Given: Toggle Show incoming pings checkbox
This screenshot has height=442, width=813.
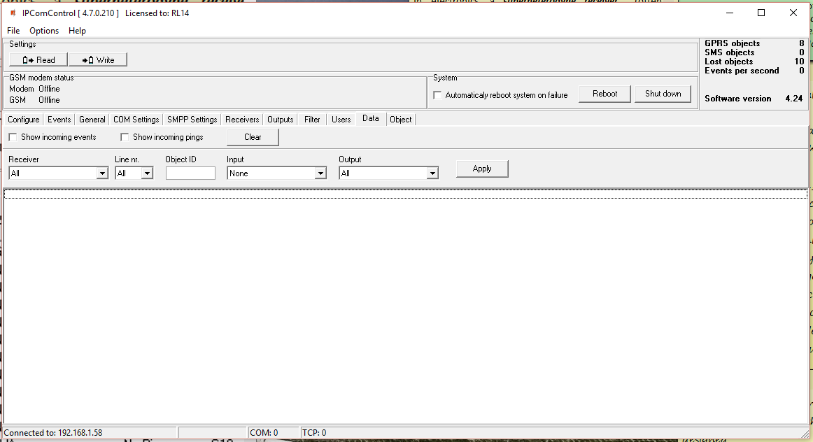Looking at the screenshot, I should point(125,137).
